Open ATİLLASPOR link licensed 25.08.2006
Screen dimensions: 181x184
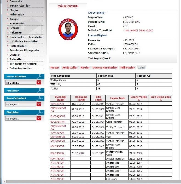pos(57,167)
